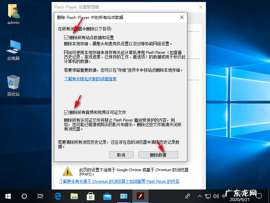270x203 pixels.
Task: Open the volume control in the system tray
Action: 216,196
